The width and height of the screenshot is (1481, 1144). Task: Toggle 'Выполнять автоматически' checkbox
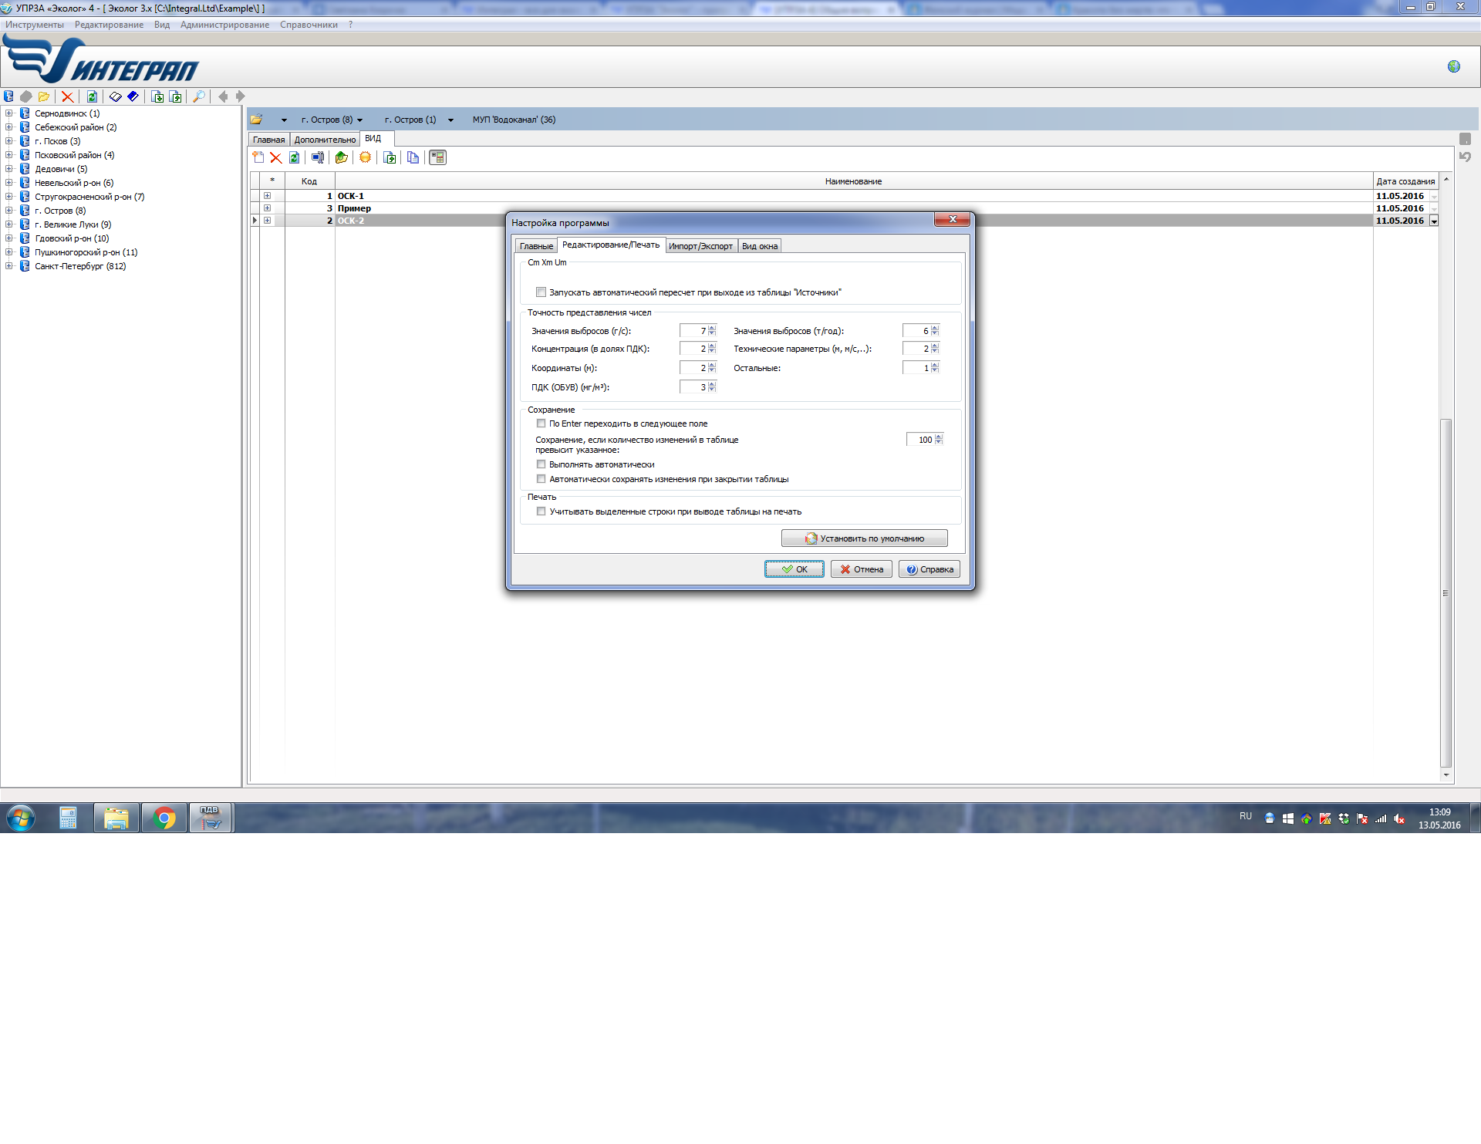pyautogui.click(x=541, y=464)
